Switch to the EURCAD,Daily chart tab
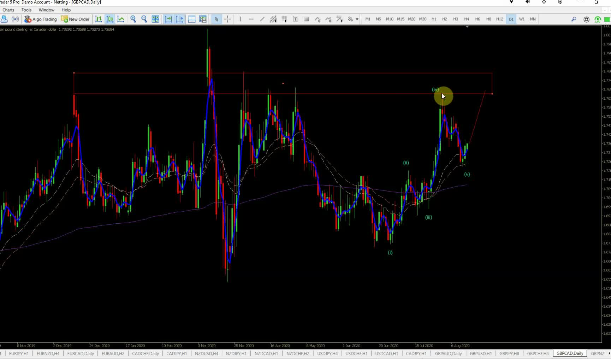611x359 pixels. [81, 353]
